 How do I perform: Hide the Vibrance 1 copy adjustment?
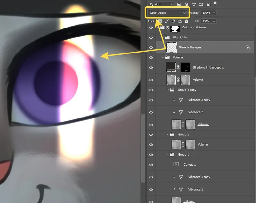(x=151, y=177)
